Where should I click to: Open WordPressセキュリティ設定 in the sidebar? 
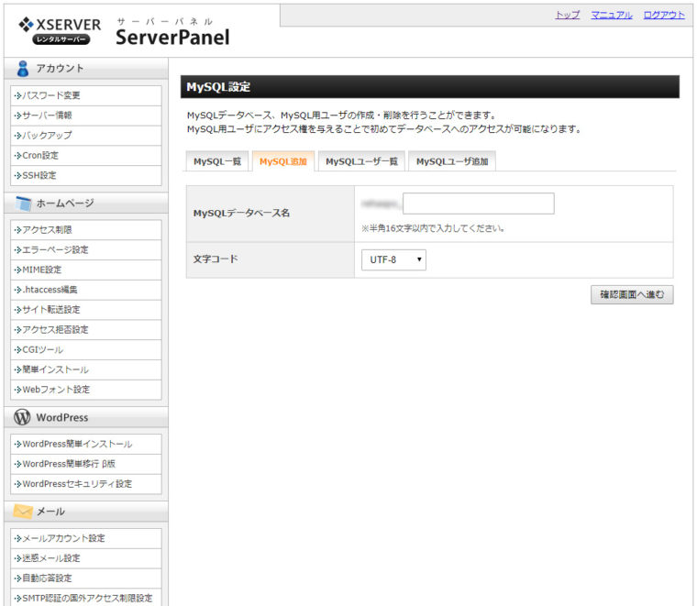coord(86,484)
